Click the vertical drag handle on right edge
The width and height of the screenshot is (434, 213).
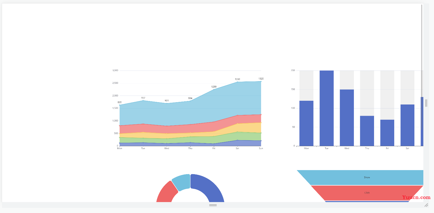(x=426, y=103)
